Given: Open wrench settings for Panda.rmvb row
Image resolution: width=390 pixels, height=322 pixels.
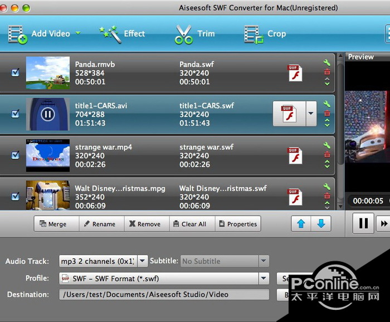Looking at the screenshot, I should (x=327, y=62).
